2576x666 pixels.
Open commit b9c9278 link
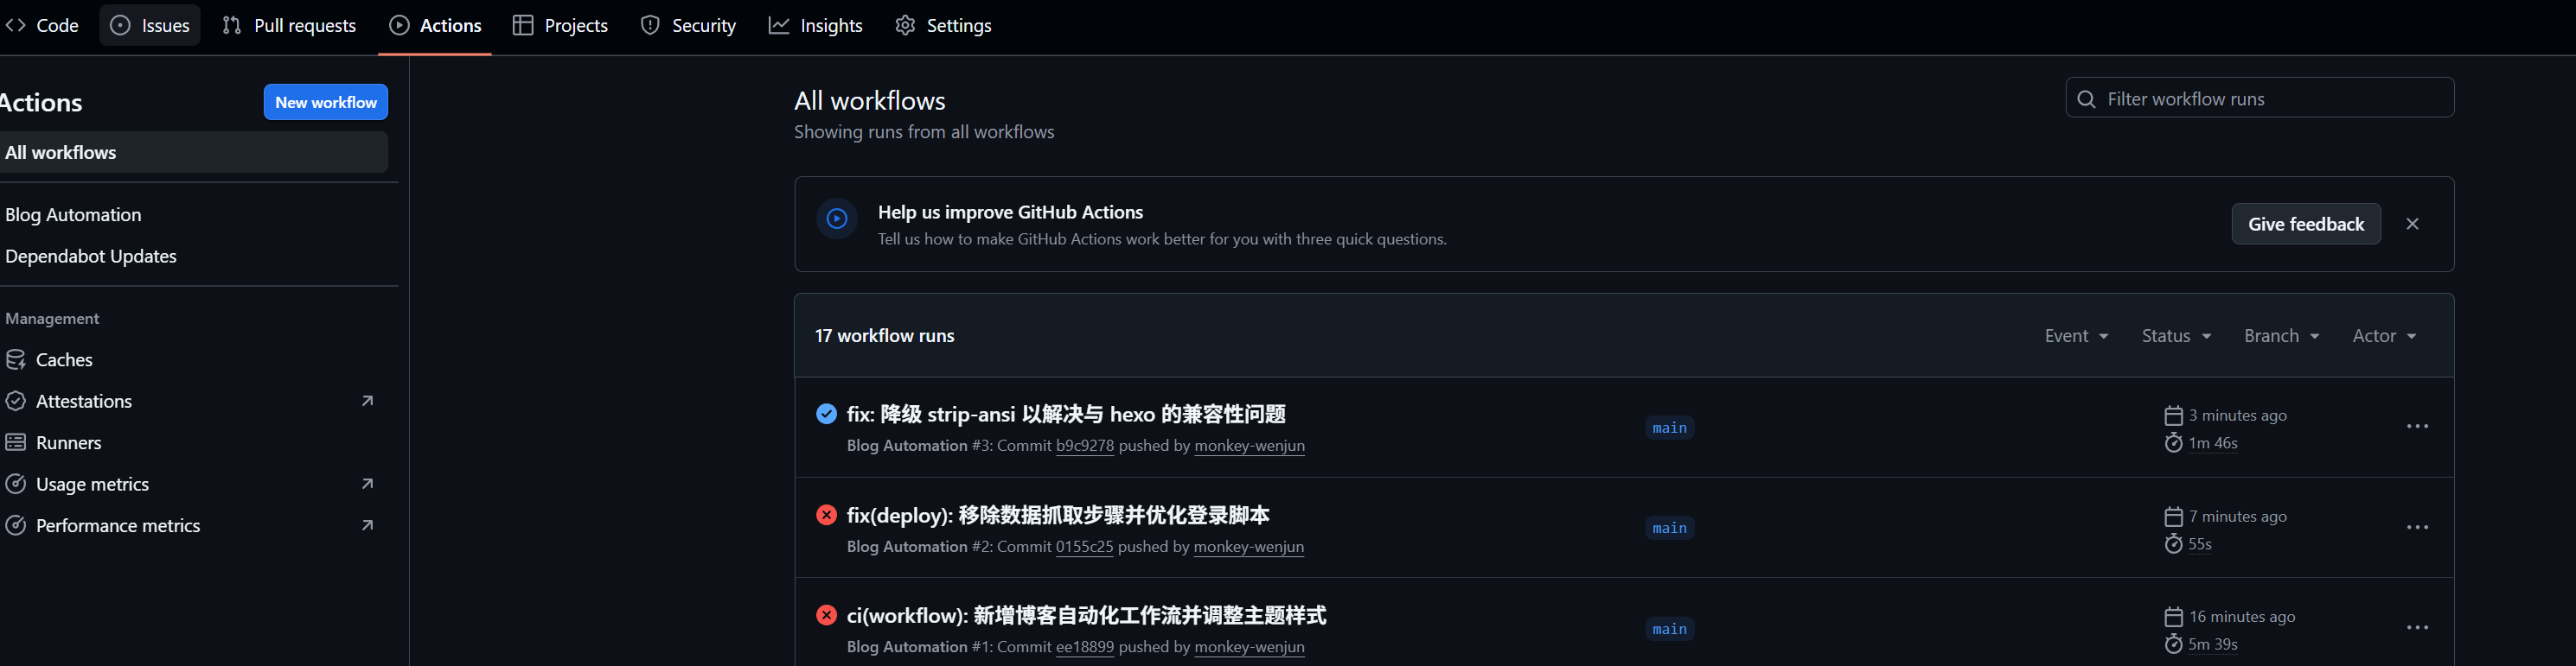[1085, 446]
